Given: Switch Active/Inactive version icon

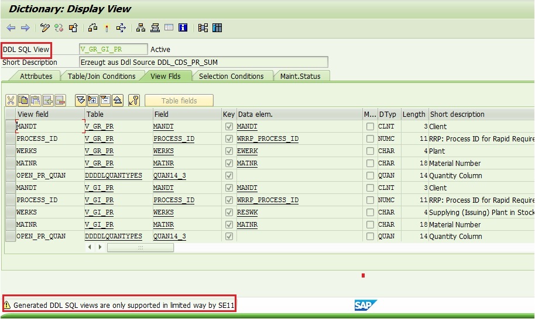Looking at the screenshot, I should [x=59, y=28].
